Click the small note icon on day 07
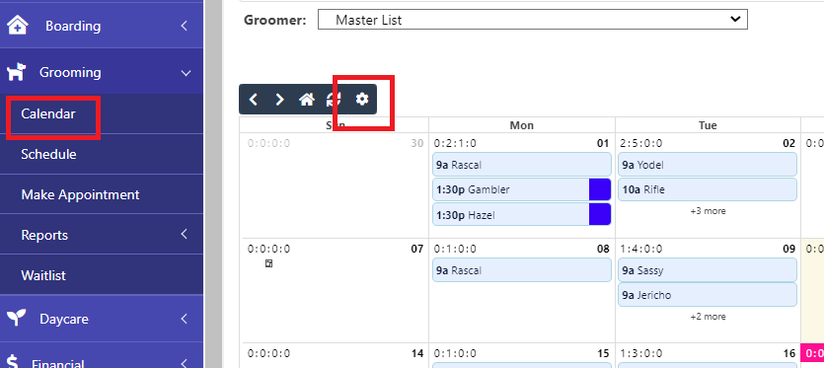 point(268,263)
